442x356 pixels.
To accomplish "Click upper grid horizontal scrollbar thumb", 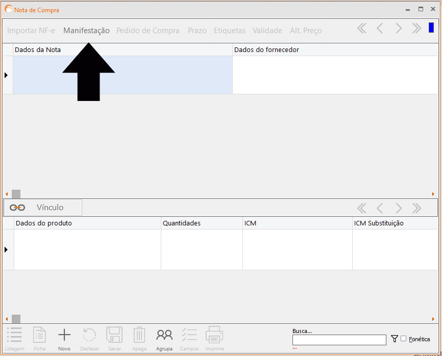I will (x=16, y=194).
